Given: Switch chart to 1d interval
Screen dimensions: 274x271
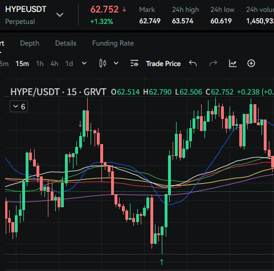Looking at the screenshot, I should (x=69, y=64).
